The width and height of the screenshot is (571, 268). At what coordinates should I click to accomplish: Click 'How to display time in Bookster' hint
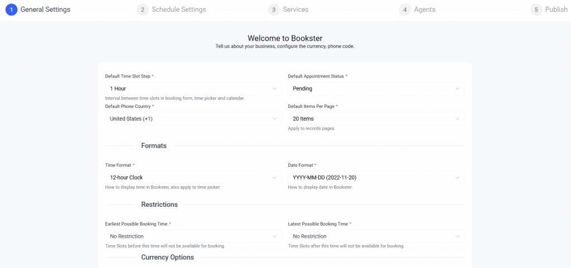[163, 187]
